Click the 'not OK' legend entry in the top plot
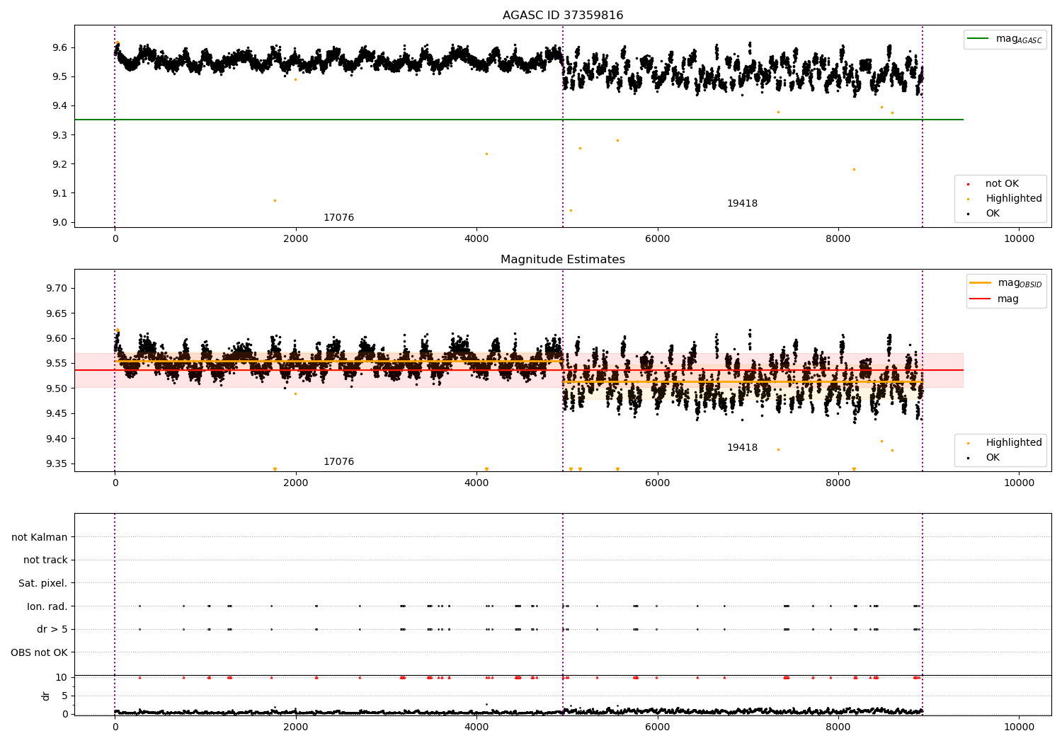The image size is (1062, 743). 992,184
